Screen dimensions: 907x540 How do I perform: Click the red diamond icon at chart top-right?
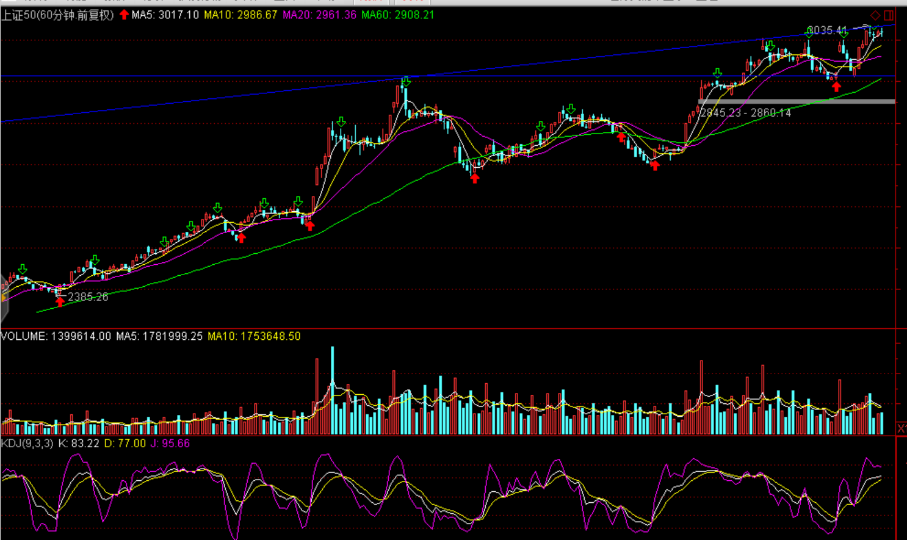tap(875, 15)
